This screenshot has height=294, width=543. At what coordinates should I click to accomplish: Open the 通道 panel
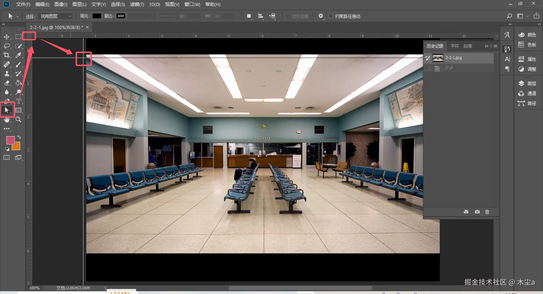click(x=527, y=93)
